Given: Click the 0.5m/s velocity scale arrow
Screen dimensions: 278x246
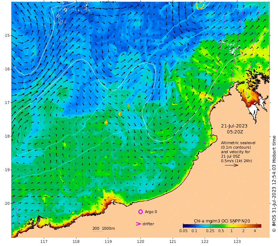Looking at the screenshot, I should (x=231, y=165).
